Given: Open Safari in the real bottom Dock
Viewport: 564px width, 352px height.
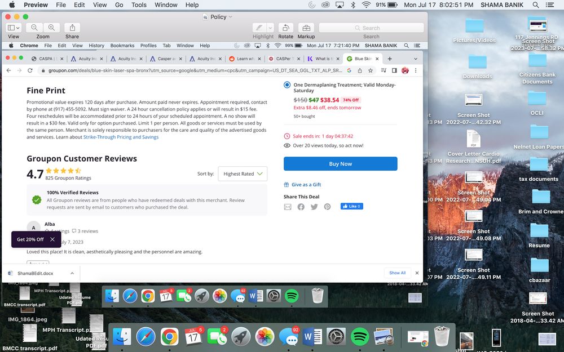Looking at the screenshot, I should point(146,337).
